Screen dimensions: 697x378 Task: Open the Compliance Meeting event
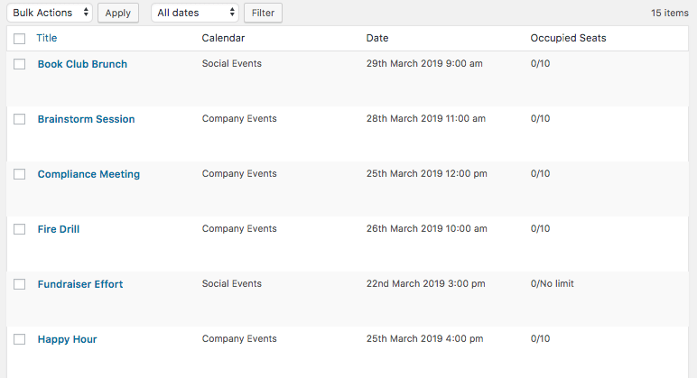pyautogui.click(x=88, y=174)
